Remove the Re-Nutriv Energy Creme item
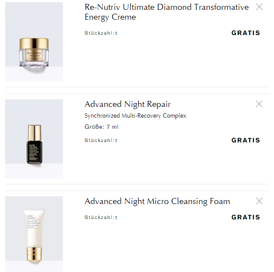 point(259,7)
